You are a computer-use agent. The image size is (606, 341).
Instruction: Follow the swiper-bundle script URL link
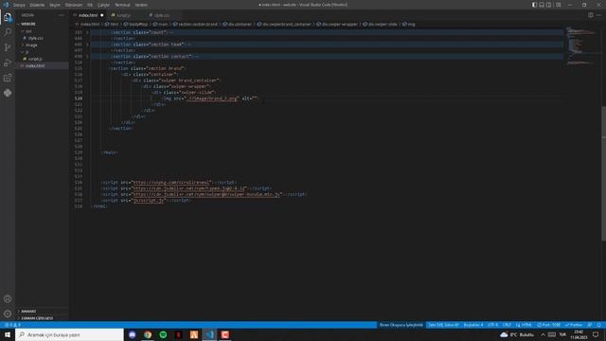[x=206, y=194]
